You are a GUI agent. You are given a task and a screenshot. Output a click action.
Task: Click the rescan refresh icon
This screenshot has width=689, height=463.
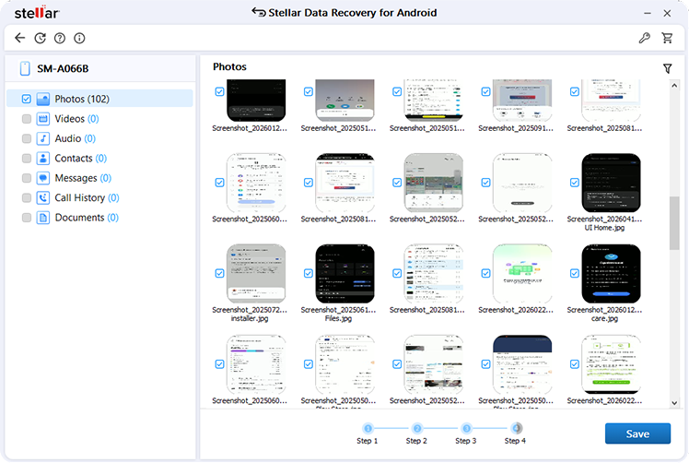40,39
